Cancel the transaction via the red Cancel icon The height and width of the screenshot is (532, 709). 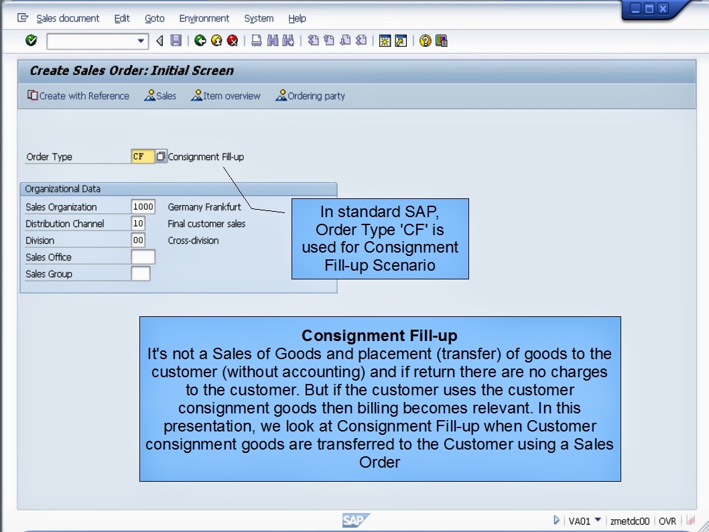click(x=232, y=41)
